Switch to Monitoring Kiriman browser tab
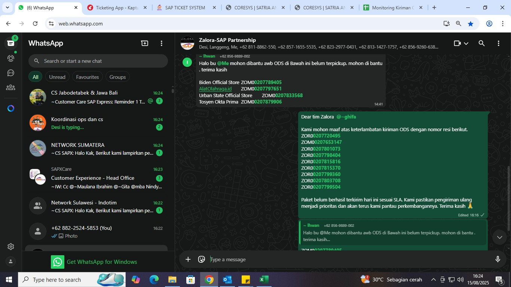This screenshot has width=511, height=287. 393,7
